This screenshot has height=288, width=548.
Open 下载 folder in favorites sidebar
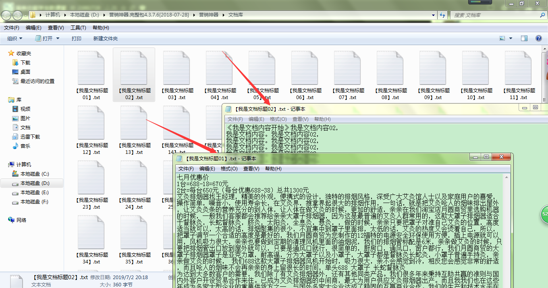click(25, 63)
